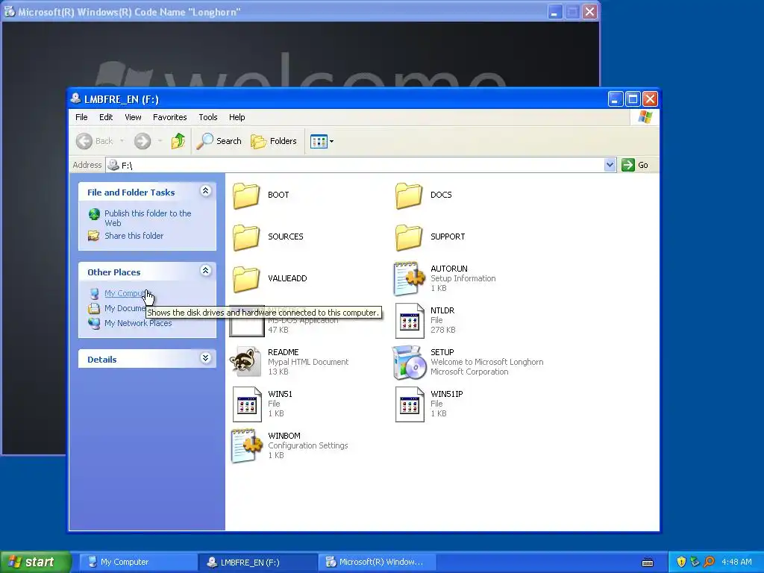The width and height of the screenshot is (764, 573).
Task: Click the Go button
Action: (x=636, y=165)
